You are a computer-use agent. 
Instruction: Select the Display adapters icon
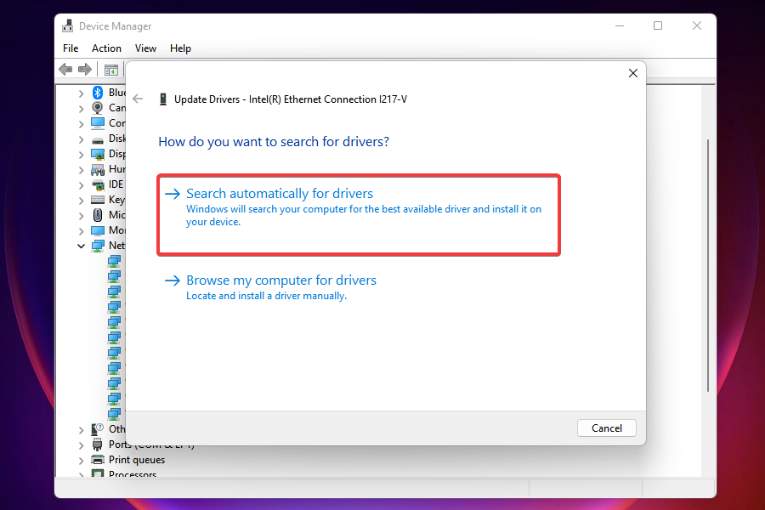[x=98, y=154]
